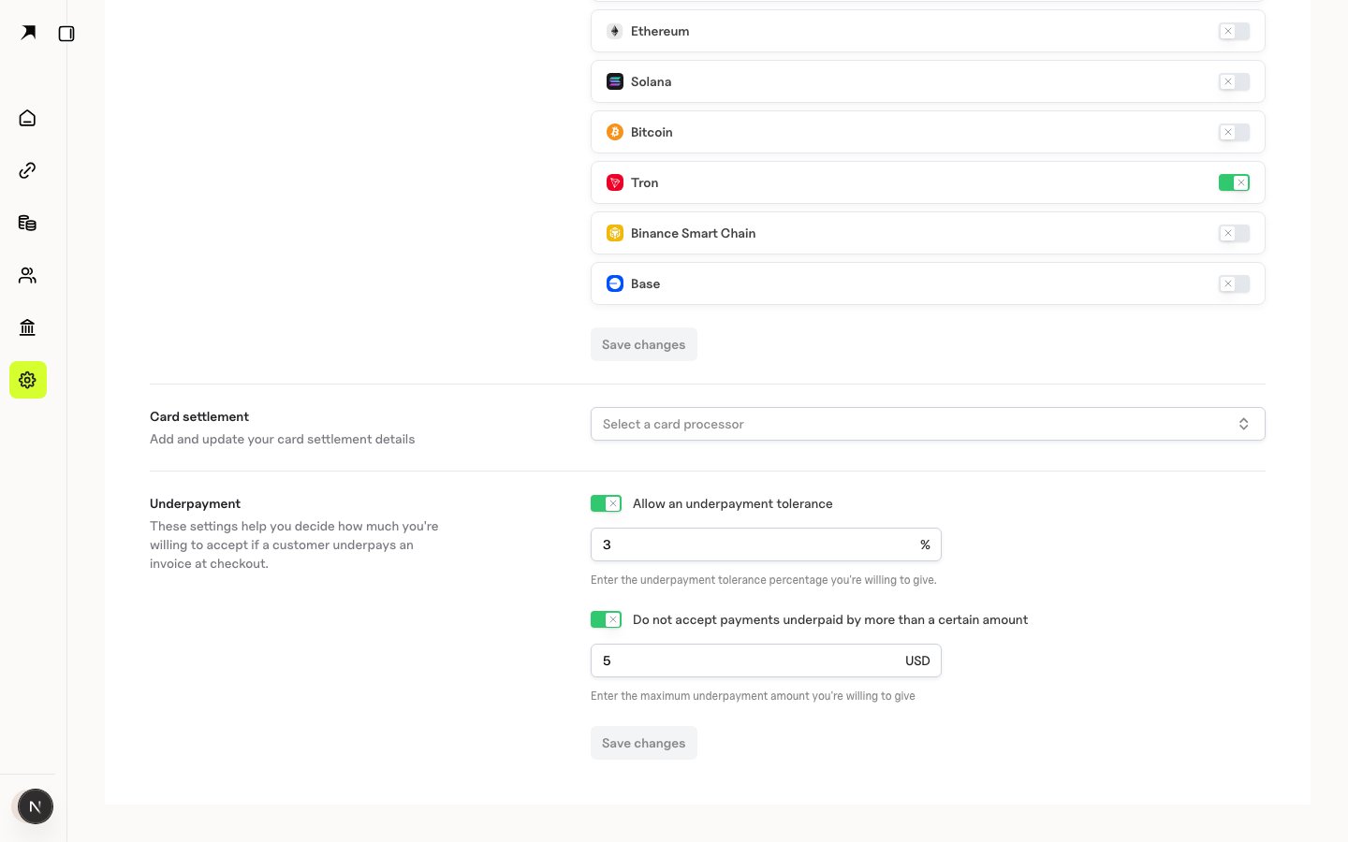Click the card processor dropdown chevron arrows

1243,424
